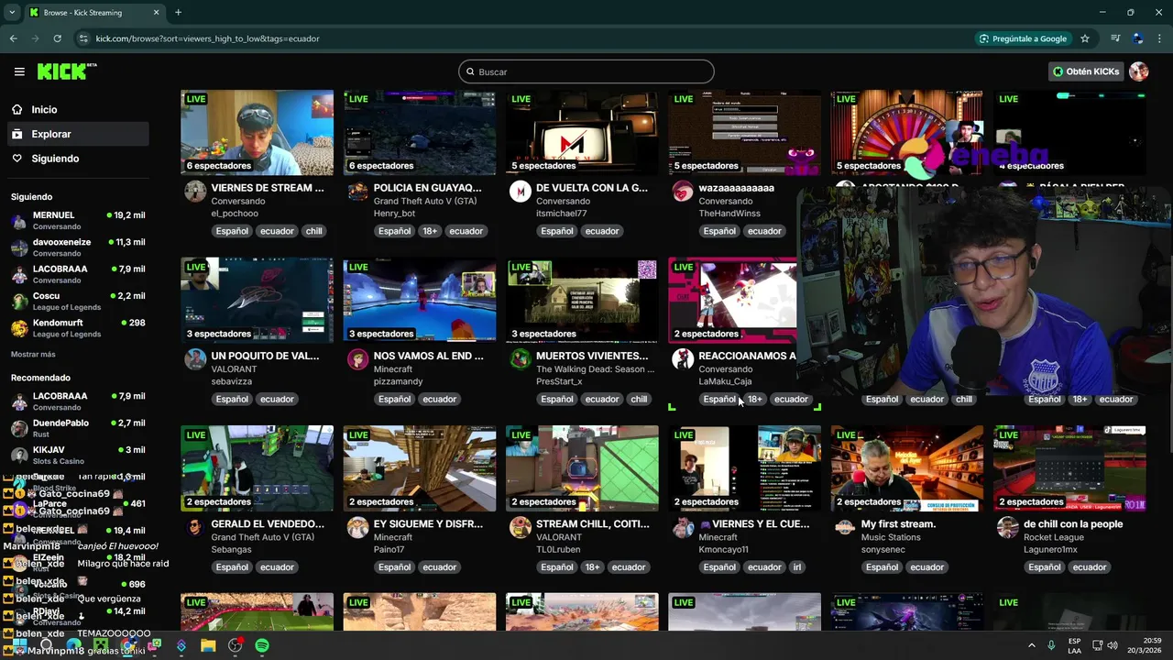Screen dimensions: 1173x660
Task: Click Pregúntale a Google button
Action: point(1023,38)
